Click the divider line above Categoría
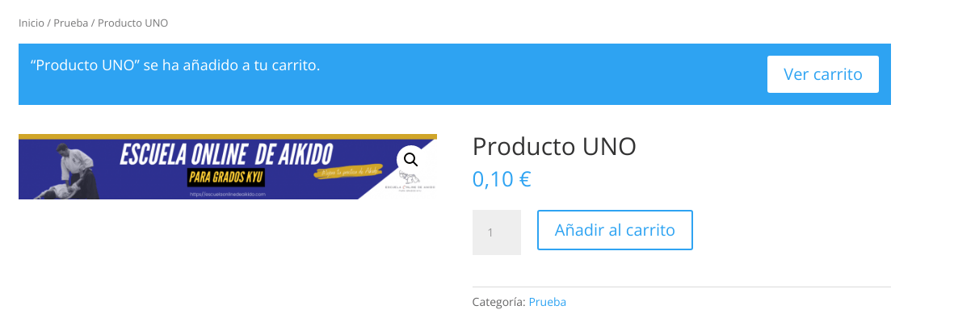The image size is (954, 335). click(682, 287)
